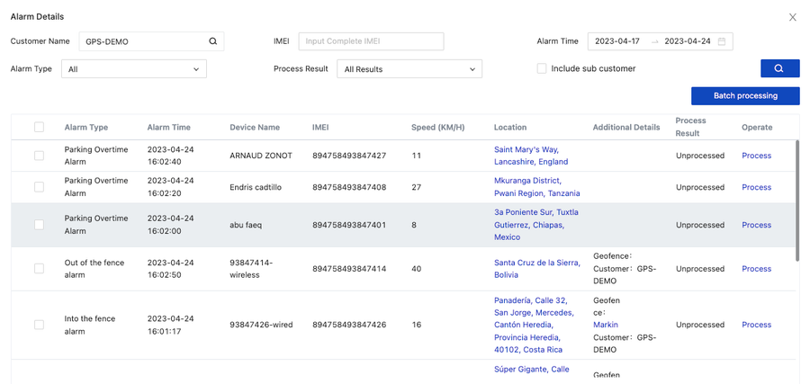Expand the Process Result dropdown
The image size is (810, 384).
(x=409, y=69)
